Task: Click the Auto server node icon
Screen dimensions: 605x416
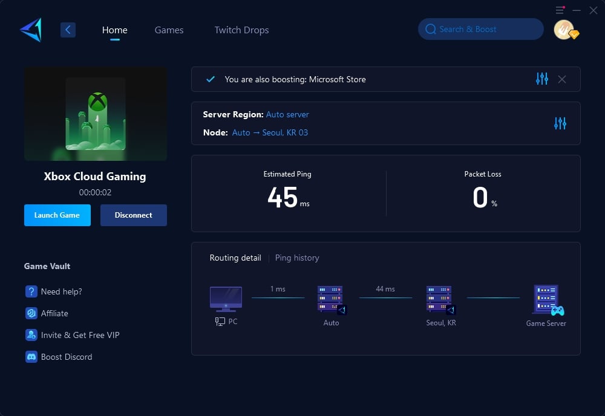Action: pyautogui.click(x=332, y=300)
